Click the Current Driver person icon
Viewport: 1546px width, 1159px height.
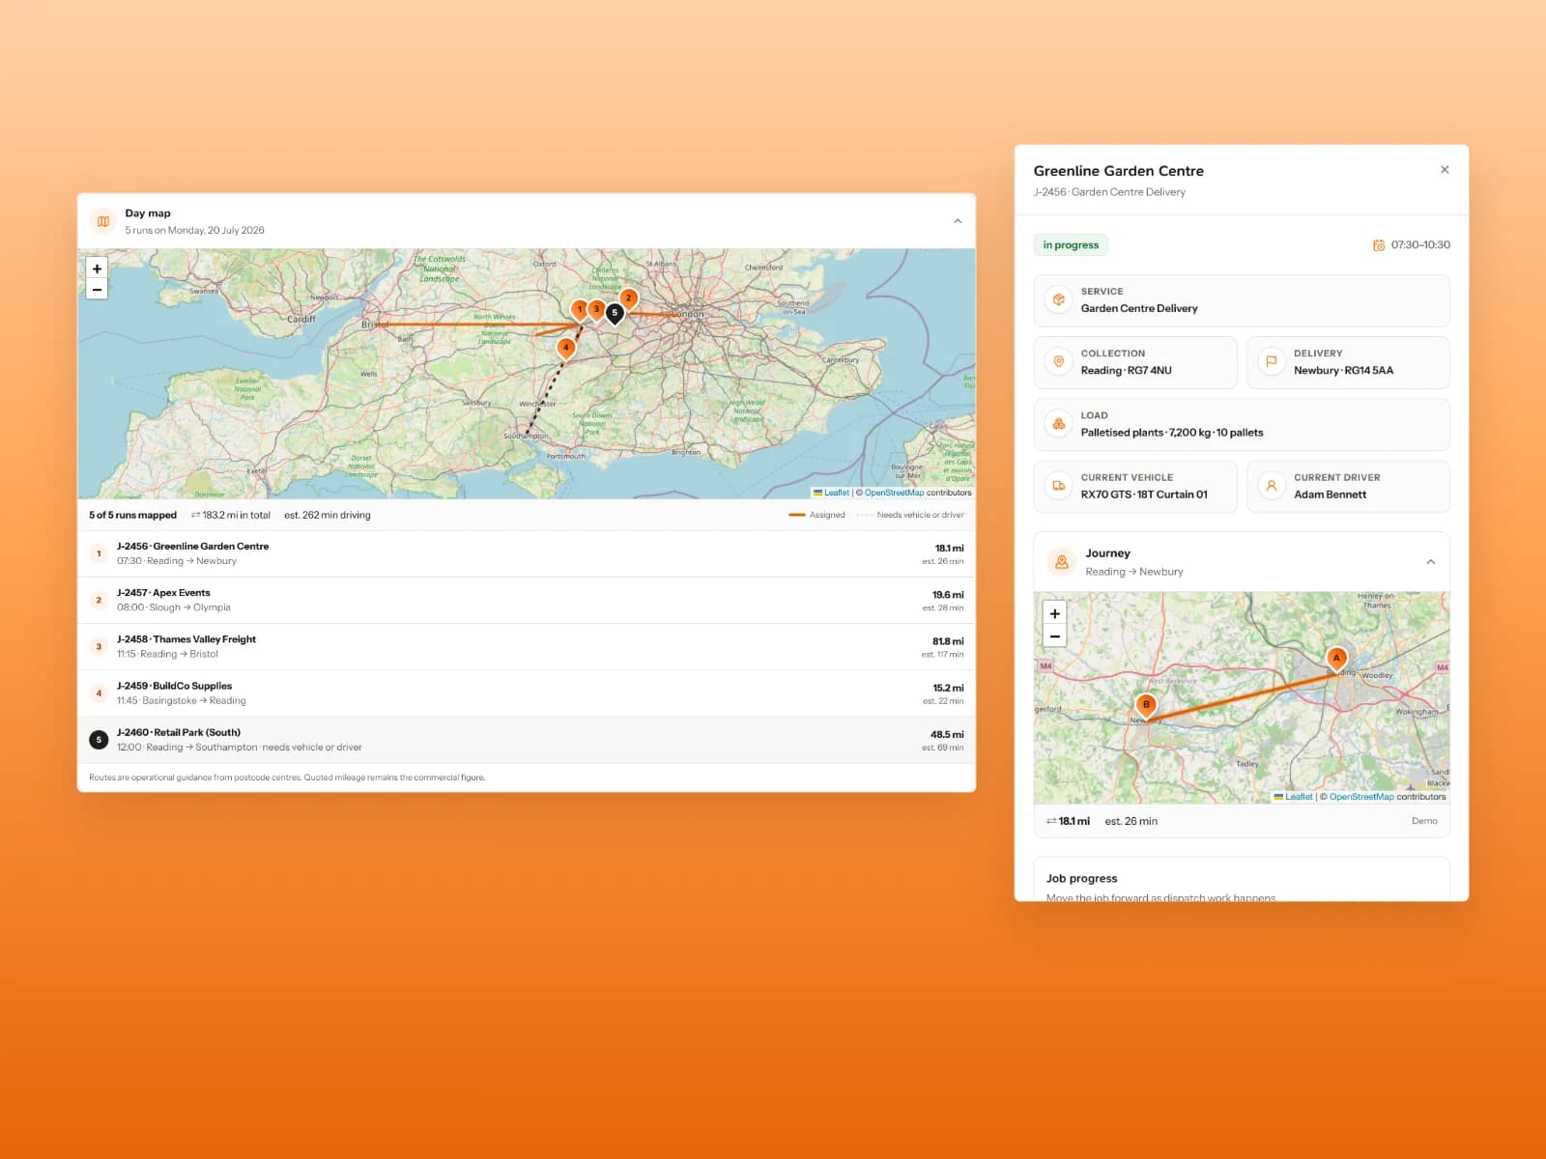pyautogui.click(x=1272, y=486)
